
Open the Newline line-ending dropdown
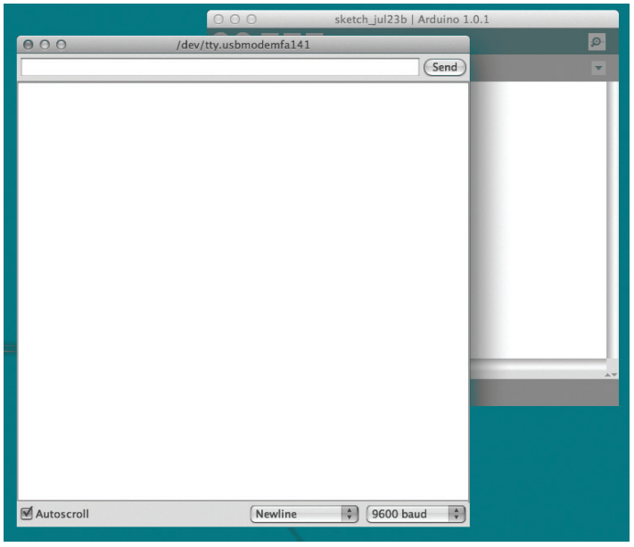[304, 514]
